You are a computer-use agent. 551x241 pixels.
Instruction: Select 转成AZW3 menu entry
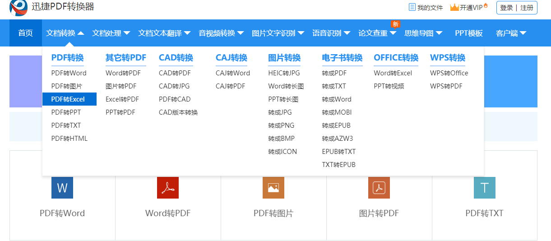coord(338,139)
